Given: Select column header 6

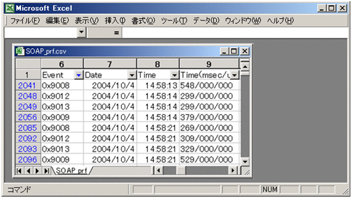Looking at the screenshot, I should tap(62, 64).
